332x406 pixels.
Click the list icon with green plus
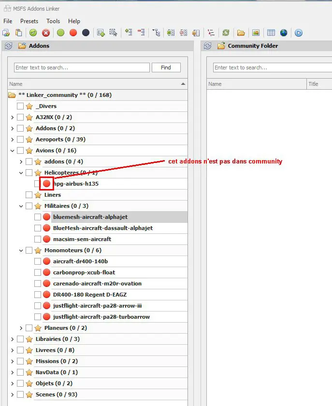pyautogui.click(x=101, y=33)
